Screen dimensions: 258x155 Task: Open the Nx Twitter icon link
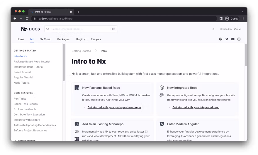227,39
